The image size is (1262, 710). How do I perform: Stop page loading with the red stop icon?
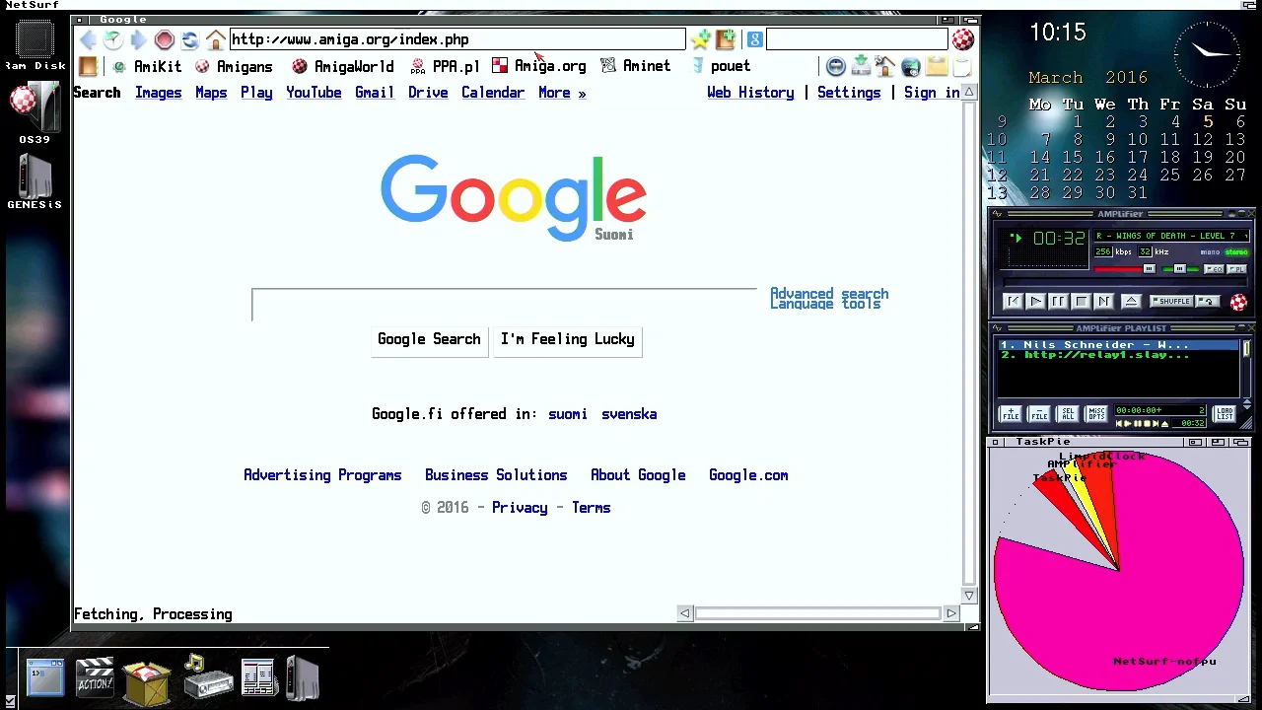point(164,39)
